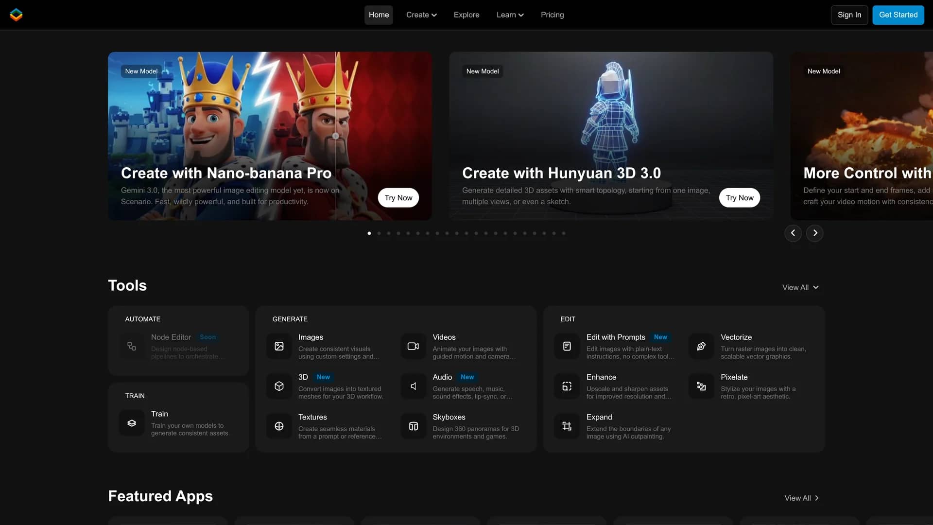The height and width of the screenshot is (525, 933).
Task: Click the AUTOMATE section label
Action: tap(143, 319)
